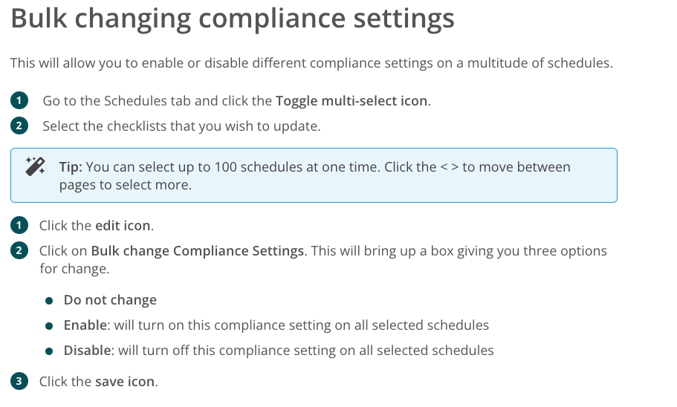
Task: Click the magic wand tip icon
Action: [35, 166]
